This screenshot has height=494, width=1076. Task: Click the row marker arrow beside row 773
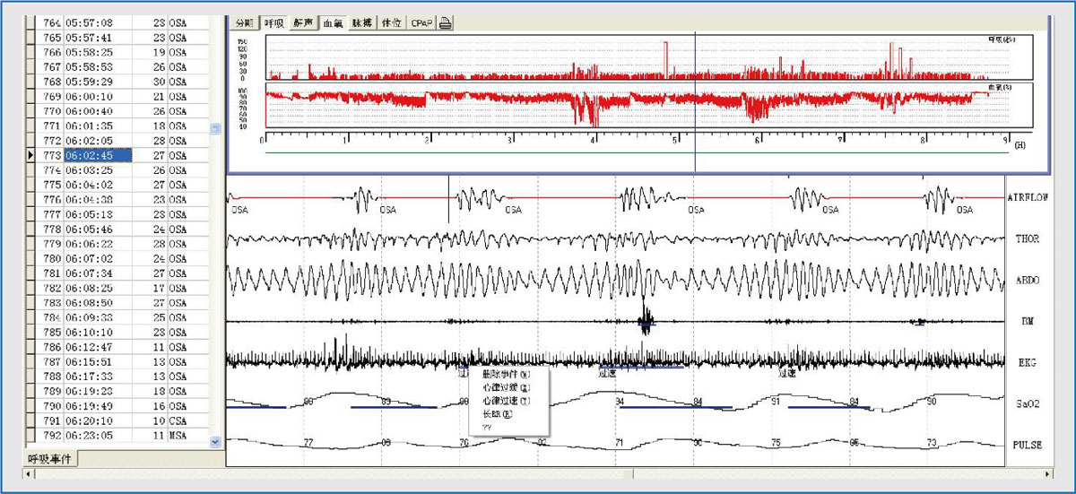31,155
